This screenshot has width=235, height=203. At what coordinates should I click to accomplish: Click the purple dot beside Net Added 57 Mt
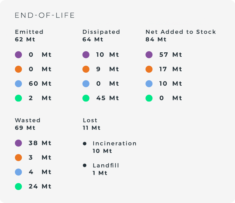click(x=149, y=55)
